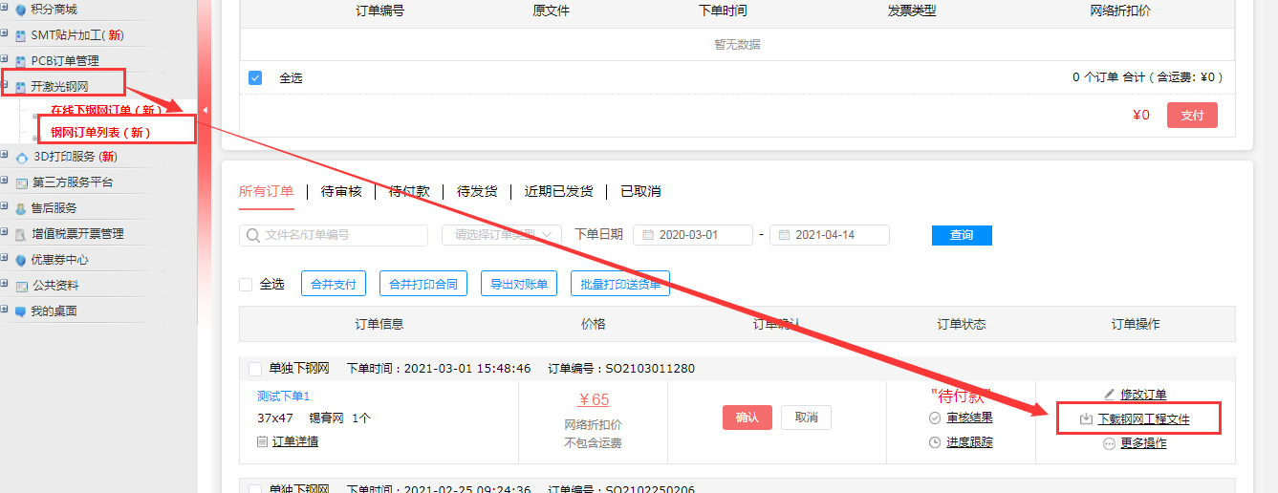The image size is (1278, 493).
Task: Switch to the 近期已发货 tab
Action: (558, 191)
